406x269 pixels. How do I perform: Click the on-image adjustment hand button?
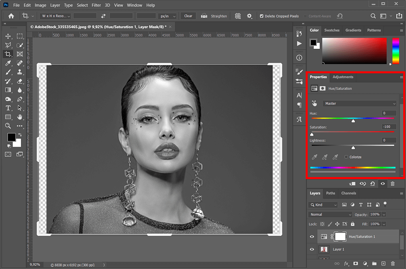tap(314, 103)
